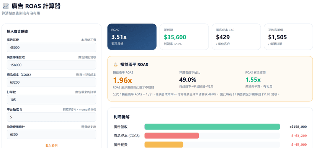317x148 pixels.
Task: Click the 廣告帶來的訂單 hint text
Action: click(x=85, y=92)
